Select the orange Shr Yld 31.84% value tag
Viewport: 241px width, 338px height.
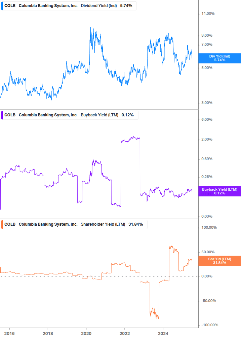point(219,261)
